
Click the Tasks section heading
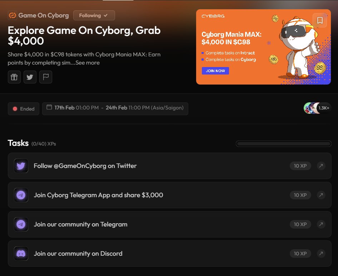tap(18, 143)
